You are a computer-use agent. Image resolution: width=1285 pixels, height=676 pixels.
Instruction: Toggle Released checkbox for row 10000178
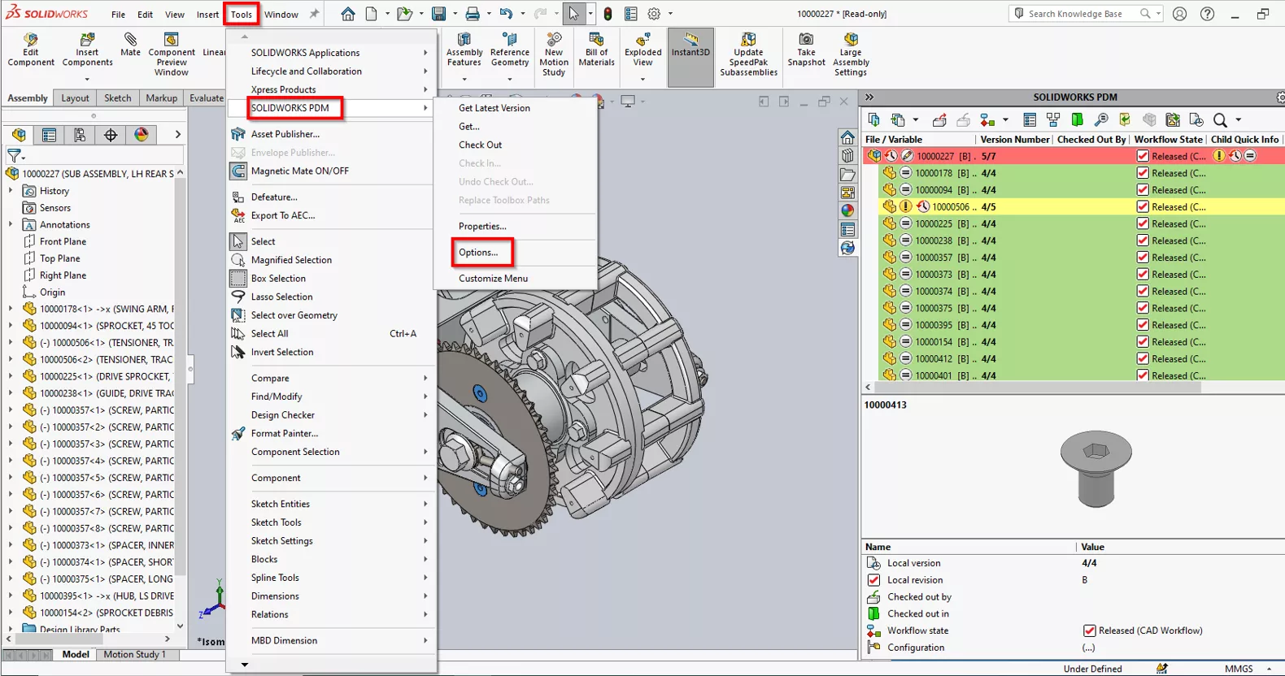click(x=1143, y=173)
